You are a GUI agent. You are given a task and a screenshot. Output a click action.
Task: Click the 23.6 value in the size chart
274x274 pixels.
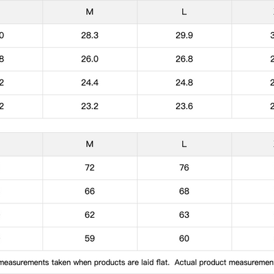point(184,106)
